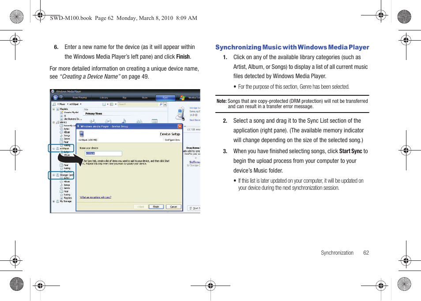Click the device icon in Device Setup dialog
This screenshot has width=421, height=301.
(82, 134)
